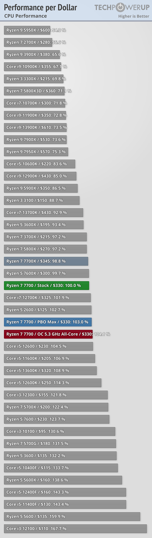Click the Ryzen 3 3100 bar

click(x=42, y=200)
